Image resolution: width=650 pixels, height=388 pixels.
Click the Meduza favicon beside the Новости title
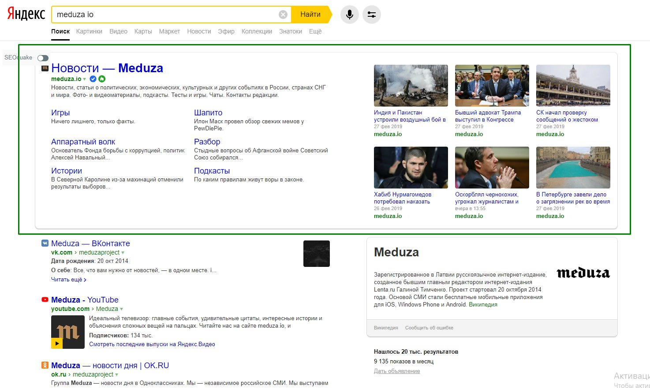(x=45, y=68)
